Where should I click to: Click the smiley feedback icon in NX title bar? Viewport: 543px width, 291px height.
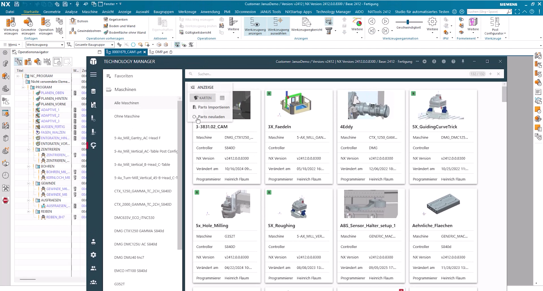click(454, 12)
